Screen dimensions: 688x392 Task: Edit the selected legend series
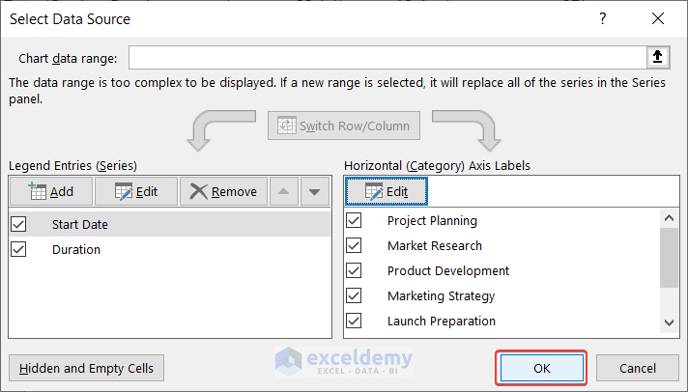[135, 191]
